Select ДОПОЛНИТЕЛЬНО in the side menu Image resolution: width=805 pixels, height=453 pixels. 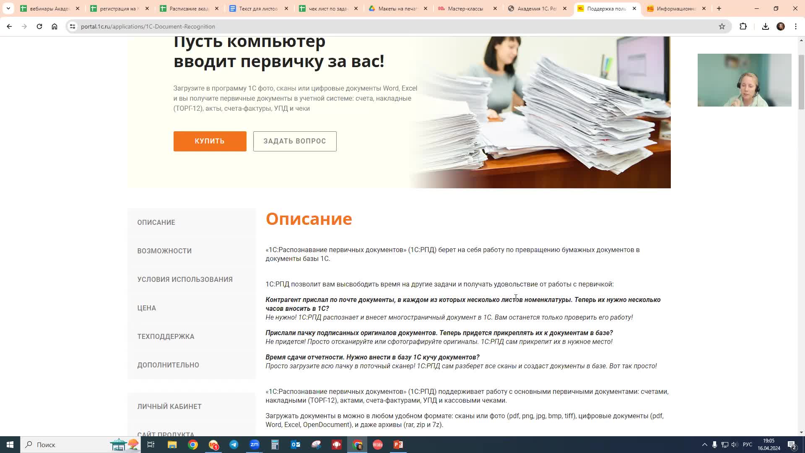pos(168,365)
